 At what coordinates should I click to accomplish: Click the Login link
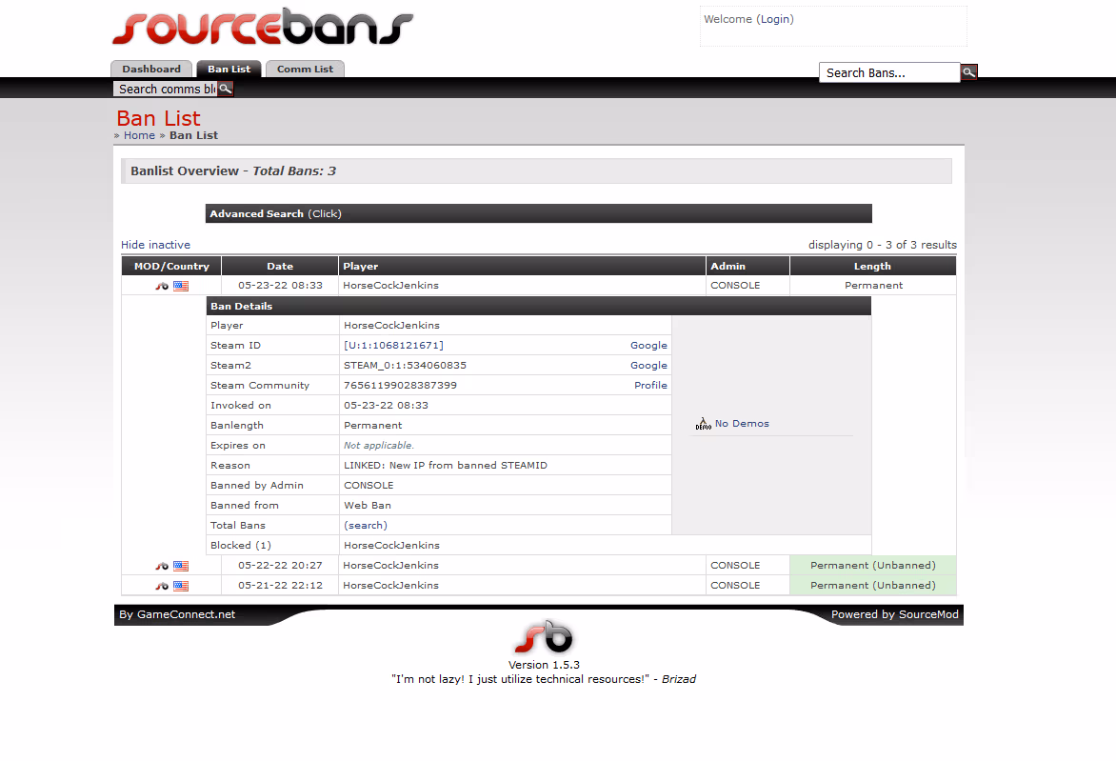coord(775,19)
